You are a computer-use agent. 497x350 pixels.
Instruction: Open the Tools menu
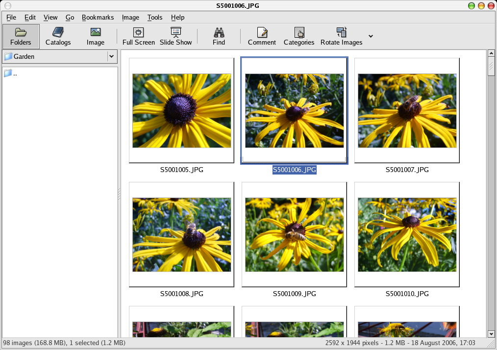click(154, 17)
